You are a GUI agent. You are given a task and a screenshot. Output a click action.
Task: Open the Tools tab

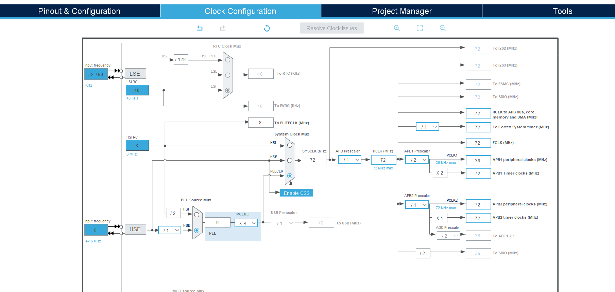click(549, 11)
